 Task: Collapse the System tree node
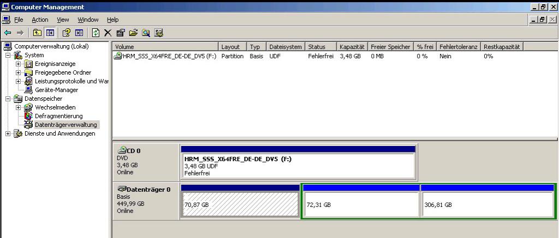[x=8, y=55]
